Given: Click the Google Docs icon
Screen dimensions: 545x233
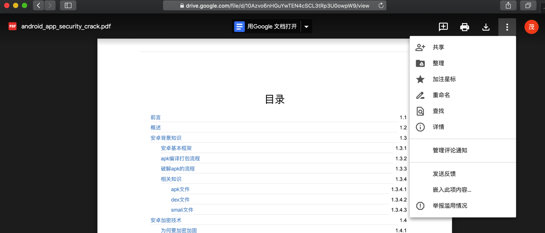Looking at the screenshot, I should pos(239,27).
